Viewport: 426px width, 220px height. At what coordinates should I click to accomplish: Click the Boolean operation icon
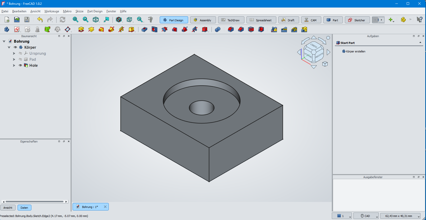tap(218, 29)
